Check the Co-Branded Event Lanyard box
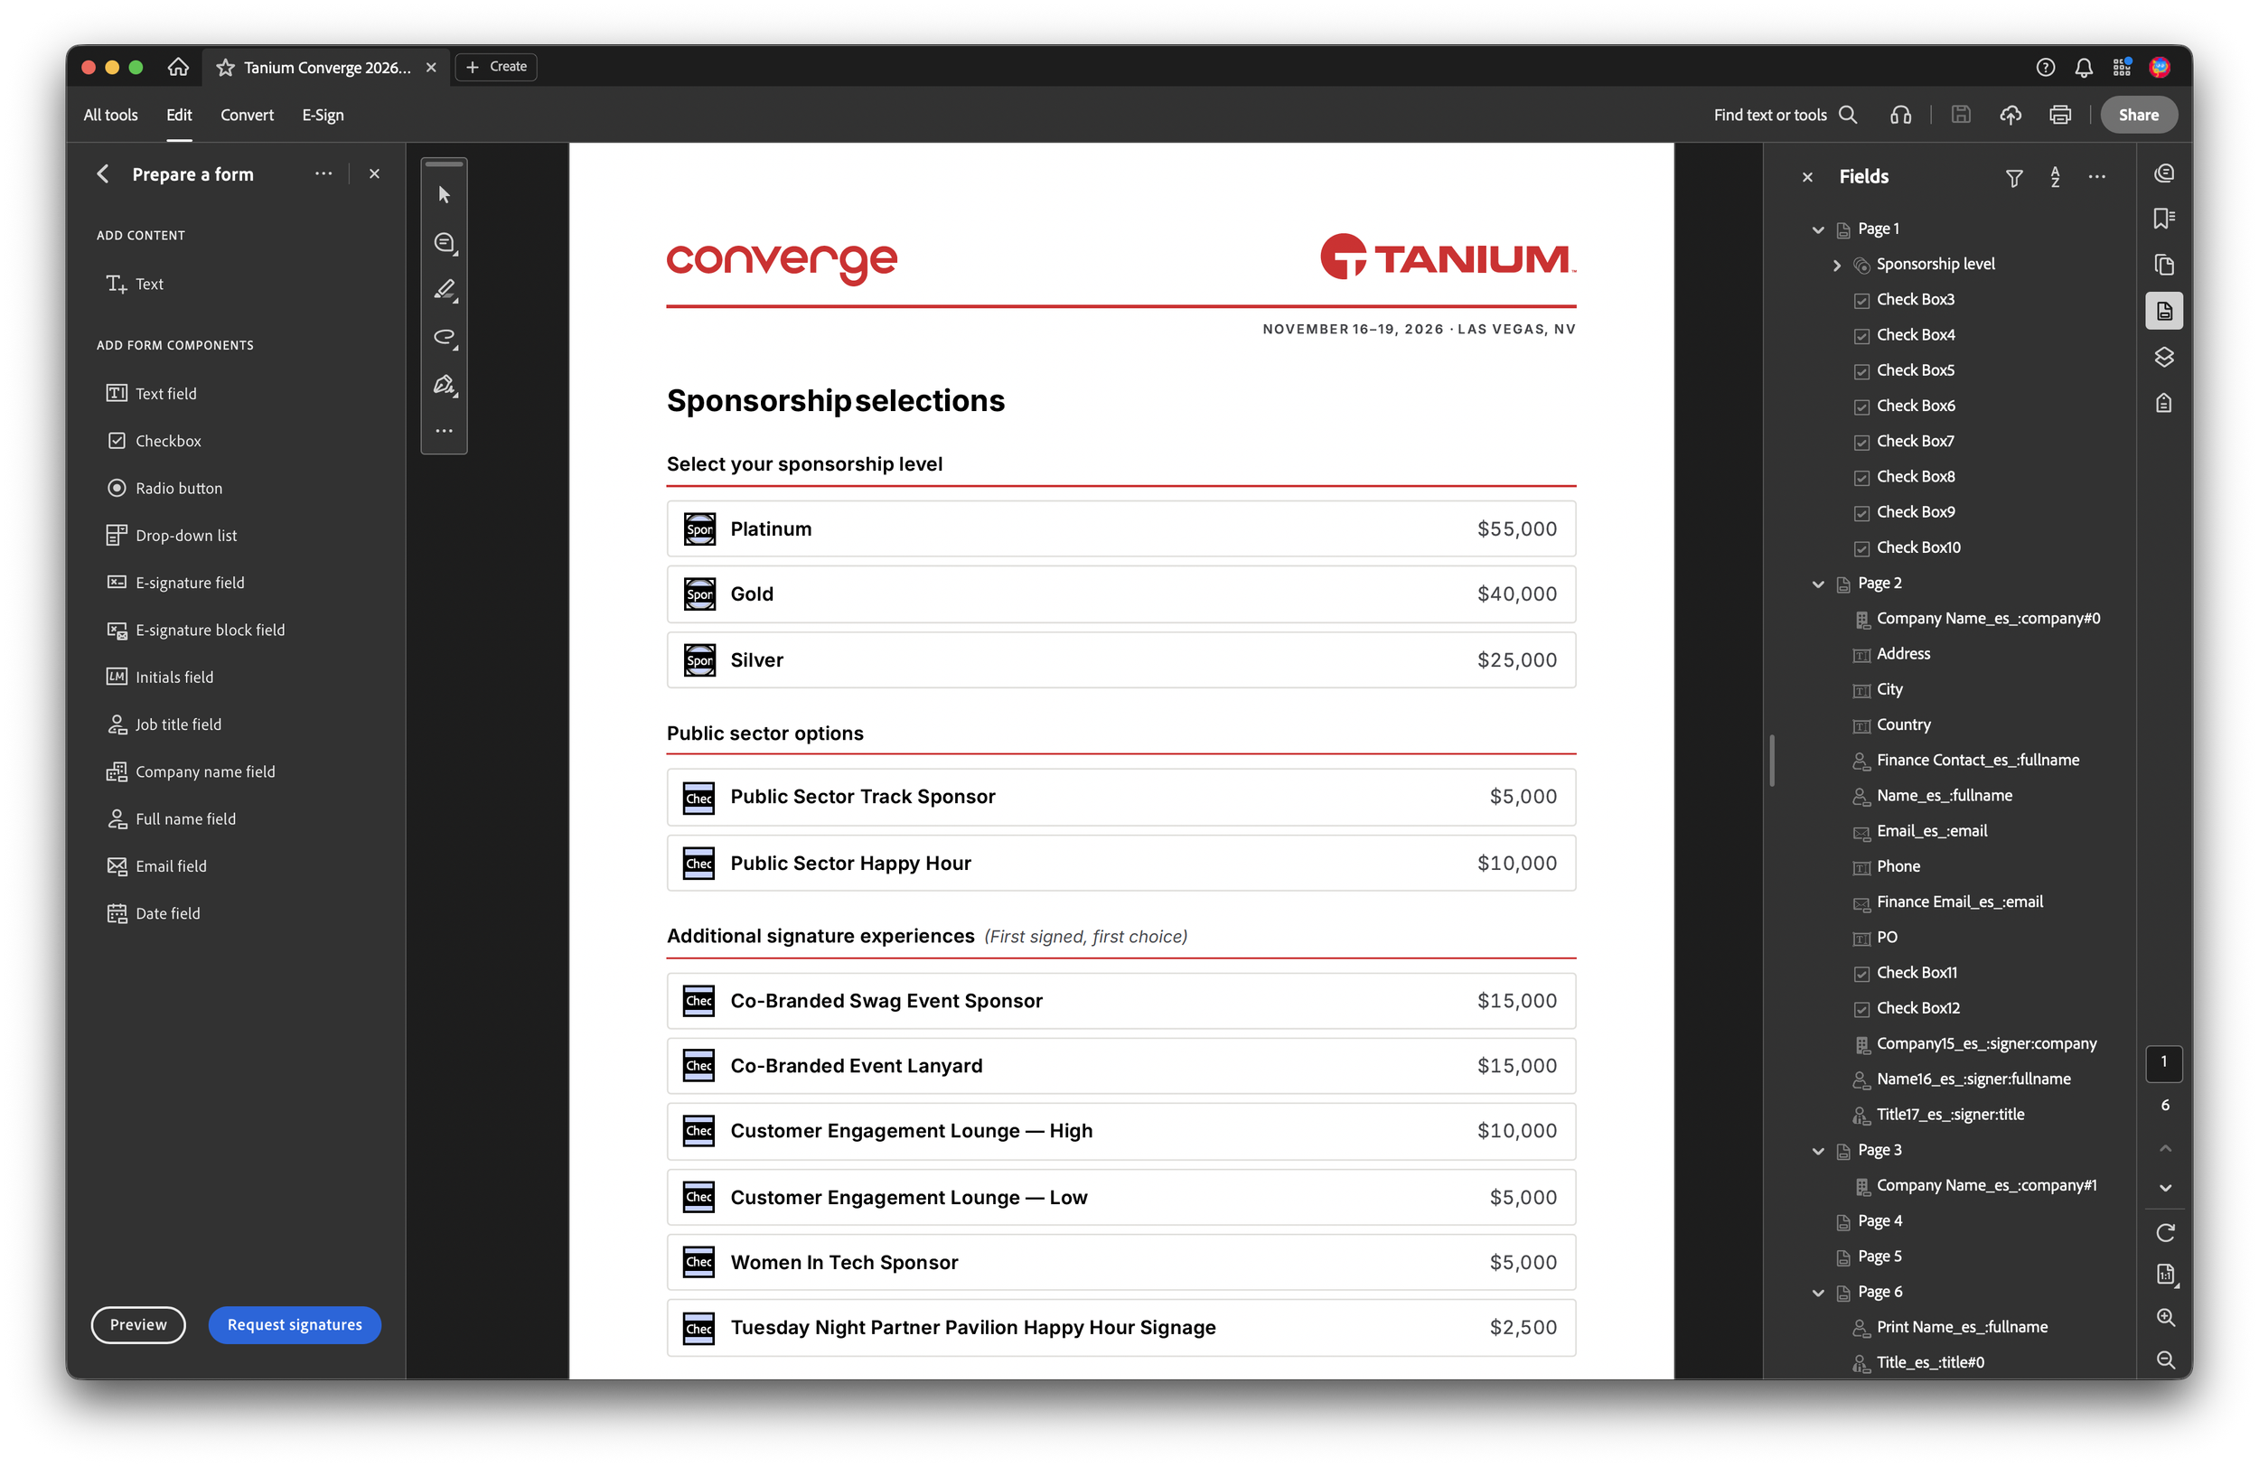 [698, 1067]
